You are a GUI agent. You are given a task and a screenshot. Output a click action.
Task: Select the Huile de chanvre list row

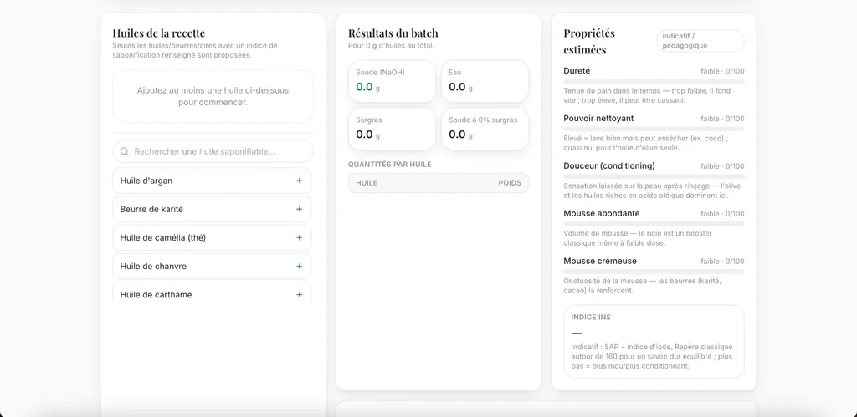tap(212, 267)
